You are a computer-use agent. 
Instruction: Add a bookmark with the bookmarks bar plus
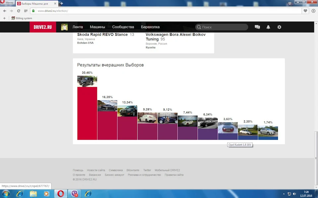point(4,18)
